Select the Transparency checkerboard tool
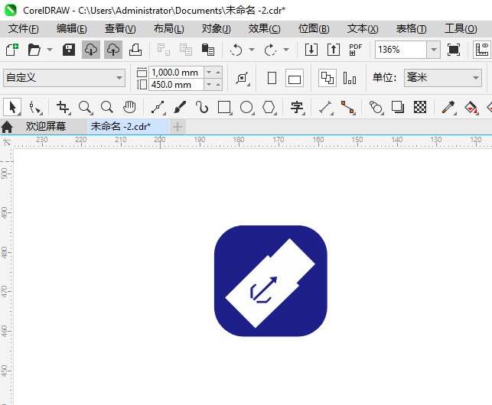 420,107
